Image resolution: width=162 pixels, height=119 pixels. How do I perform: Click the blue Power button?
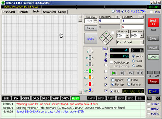click(153, 91)
